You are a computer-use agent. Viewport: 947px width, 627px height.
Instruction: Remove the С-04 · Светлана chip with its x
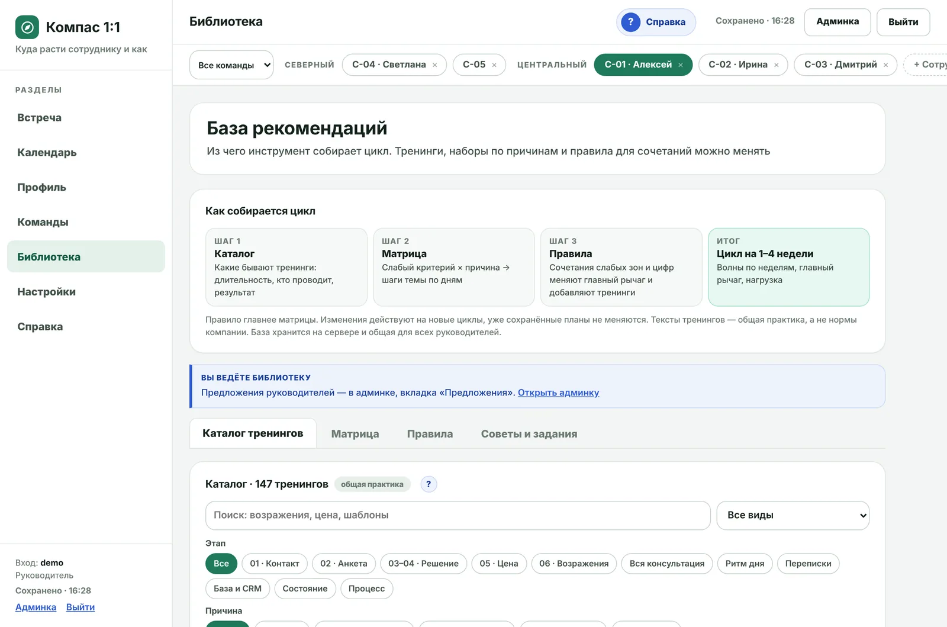click(x=435, y=65)
